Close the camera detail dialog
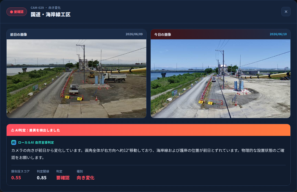 coord(286,12)
